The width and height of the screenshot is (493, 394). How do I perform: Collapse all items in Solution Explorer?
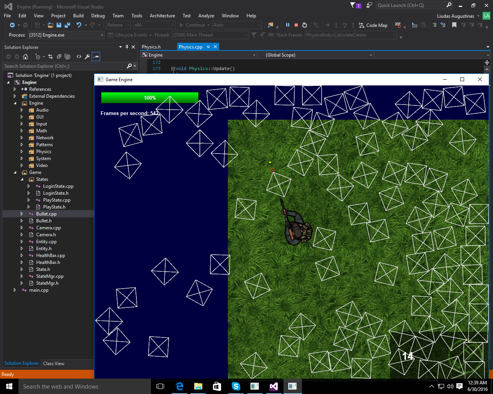59,57
